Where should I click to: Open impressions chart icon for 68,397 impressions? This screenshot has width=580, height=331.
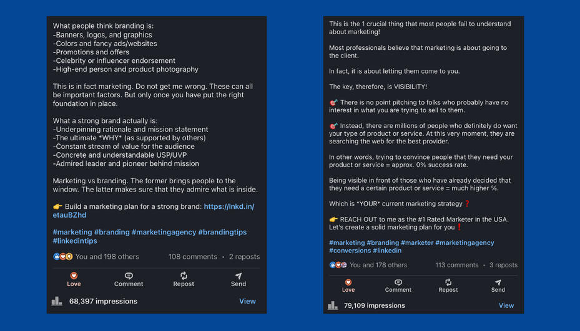[x=57, y=301]
